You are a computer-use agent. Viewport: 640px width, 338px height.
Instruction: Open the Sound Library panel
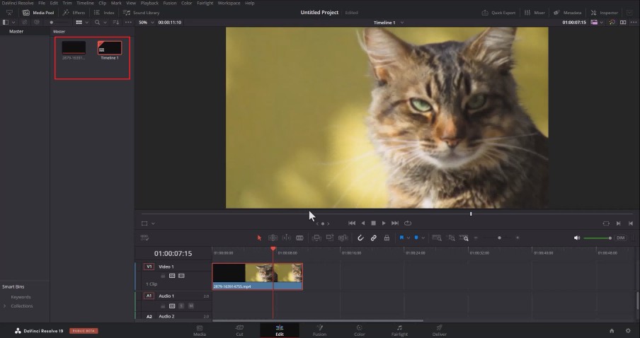[x=141, y=13]
